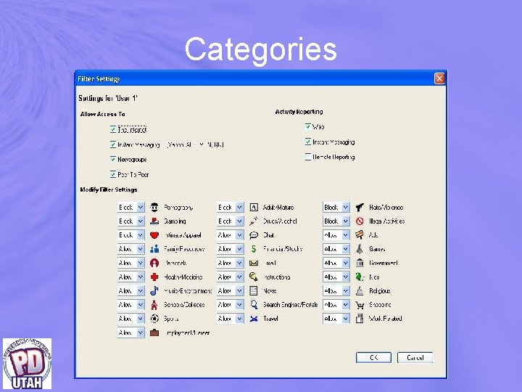Open the News filter dropdown
522x392 pixels.
[x=230, y=290]
